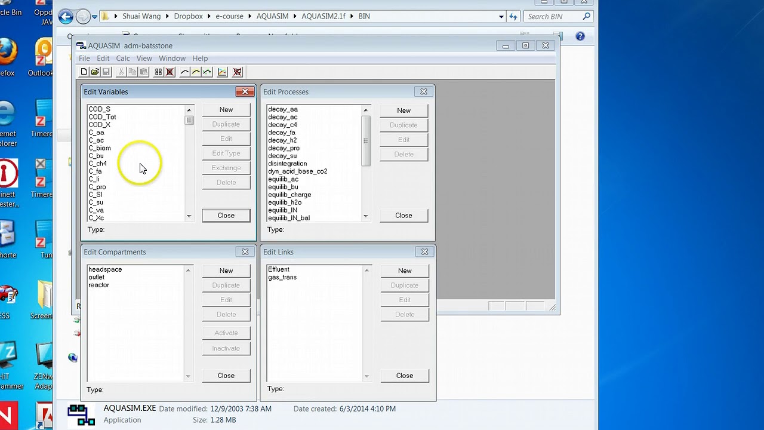Click scroll-down arrow of links list
This screenshot has height=430, width=764.
click(366, 376)
